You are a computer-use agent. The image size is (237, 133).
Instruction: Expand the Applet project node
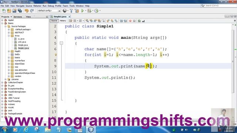point(2,20)
